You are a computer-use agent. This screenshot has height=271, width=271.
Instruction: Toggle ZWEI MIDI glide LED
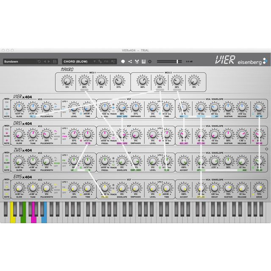pos(7,160)
